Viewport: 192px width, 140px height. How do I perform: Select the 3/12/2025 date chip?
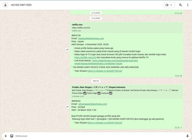pos(96,18)
